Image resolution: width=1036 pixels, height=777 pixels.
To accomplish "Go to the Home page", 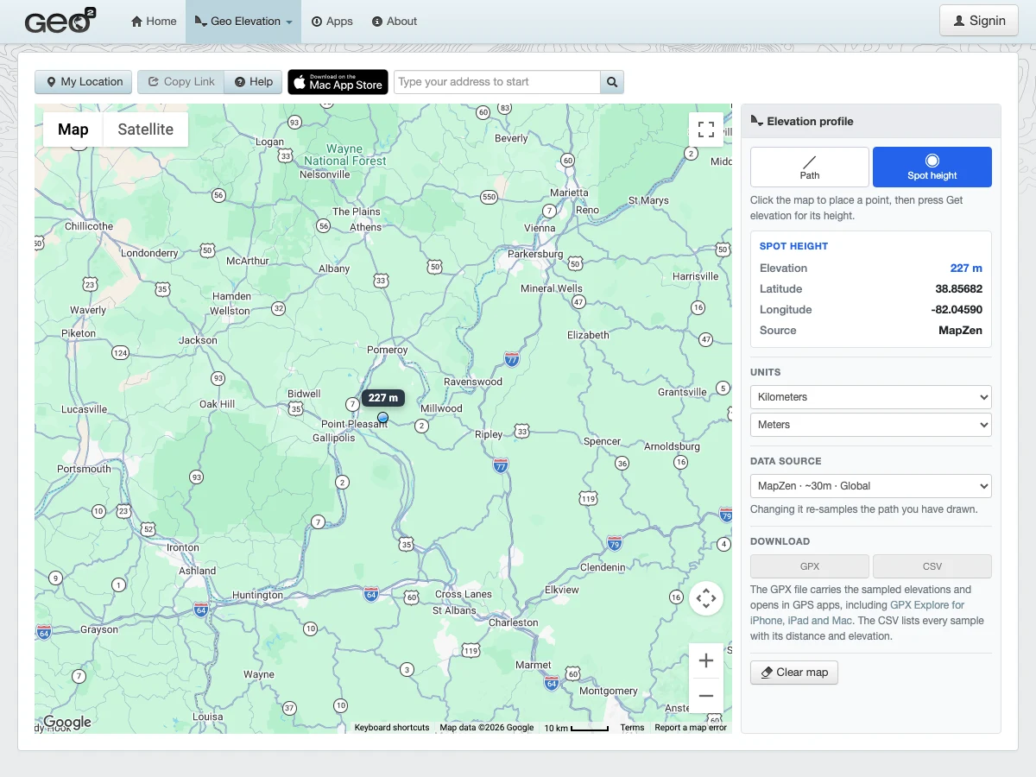I will 154,21.
